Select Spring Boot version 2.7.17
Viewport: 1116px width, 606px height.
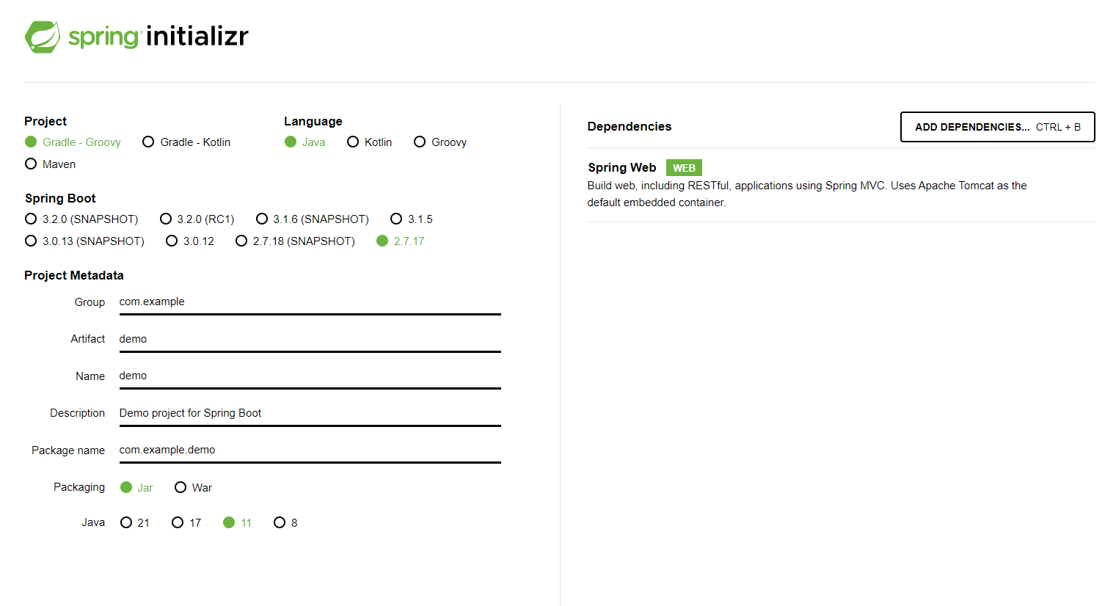tap(401, 241)
